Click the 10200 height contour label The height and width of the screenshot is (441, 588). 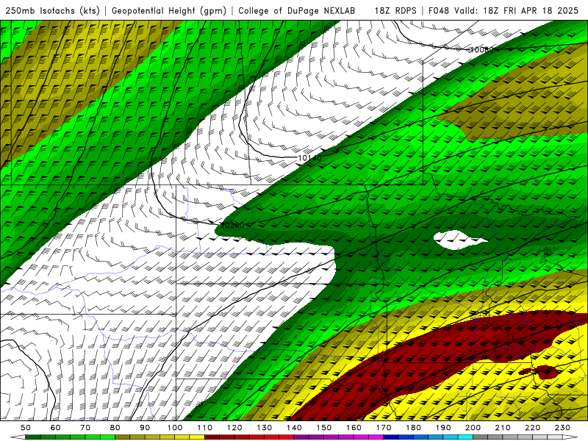tap(232, 225)
